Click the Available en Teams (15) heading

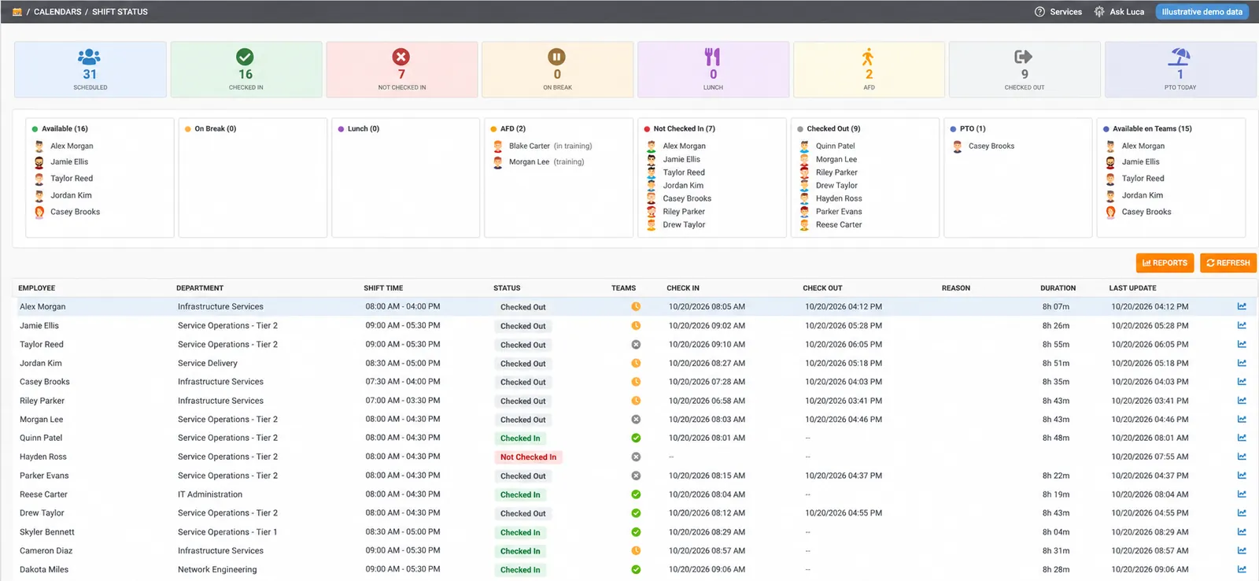pyautogui.click(x=1152, y=128)
